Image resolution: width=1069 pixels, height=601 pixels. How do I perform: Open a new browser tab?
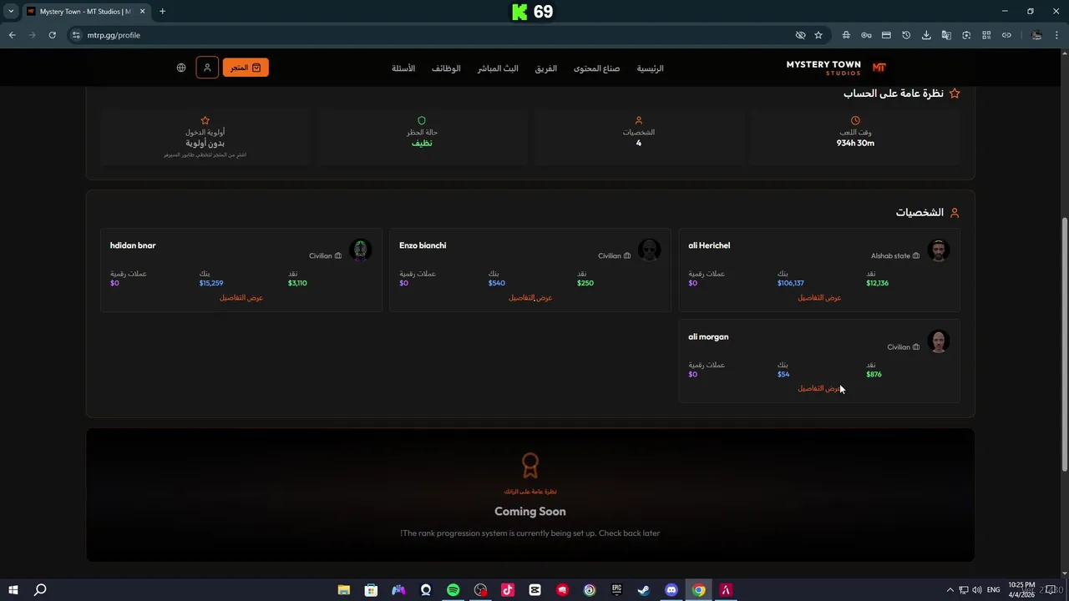[162, 12]
